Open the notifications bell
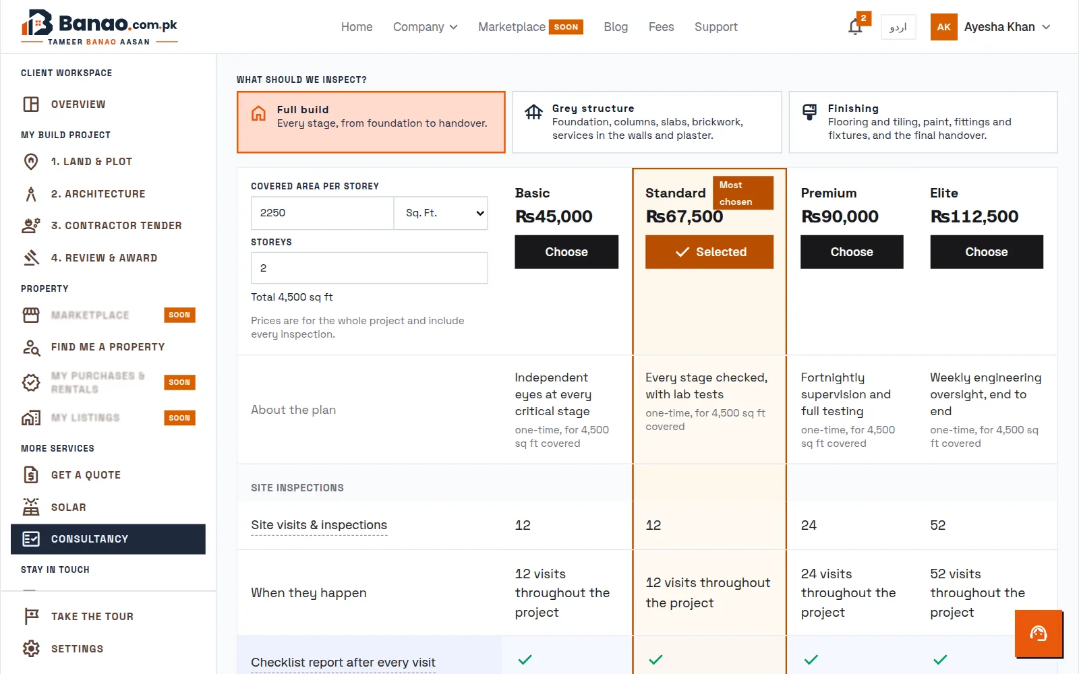This screenshot has height=674, width=1079. coord(855,27)
